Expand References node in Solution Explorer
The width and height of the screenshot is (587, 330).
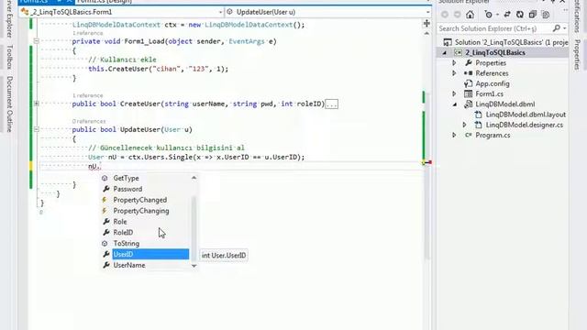454,73
